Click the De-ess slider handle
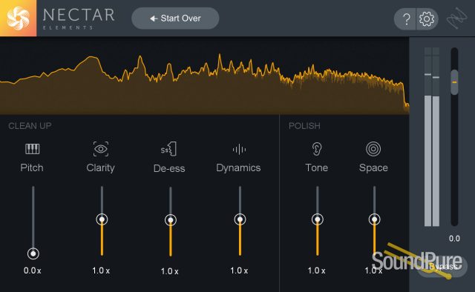This screenshot has height=292, width=475. point(171,220)
